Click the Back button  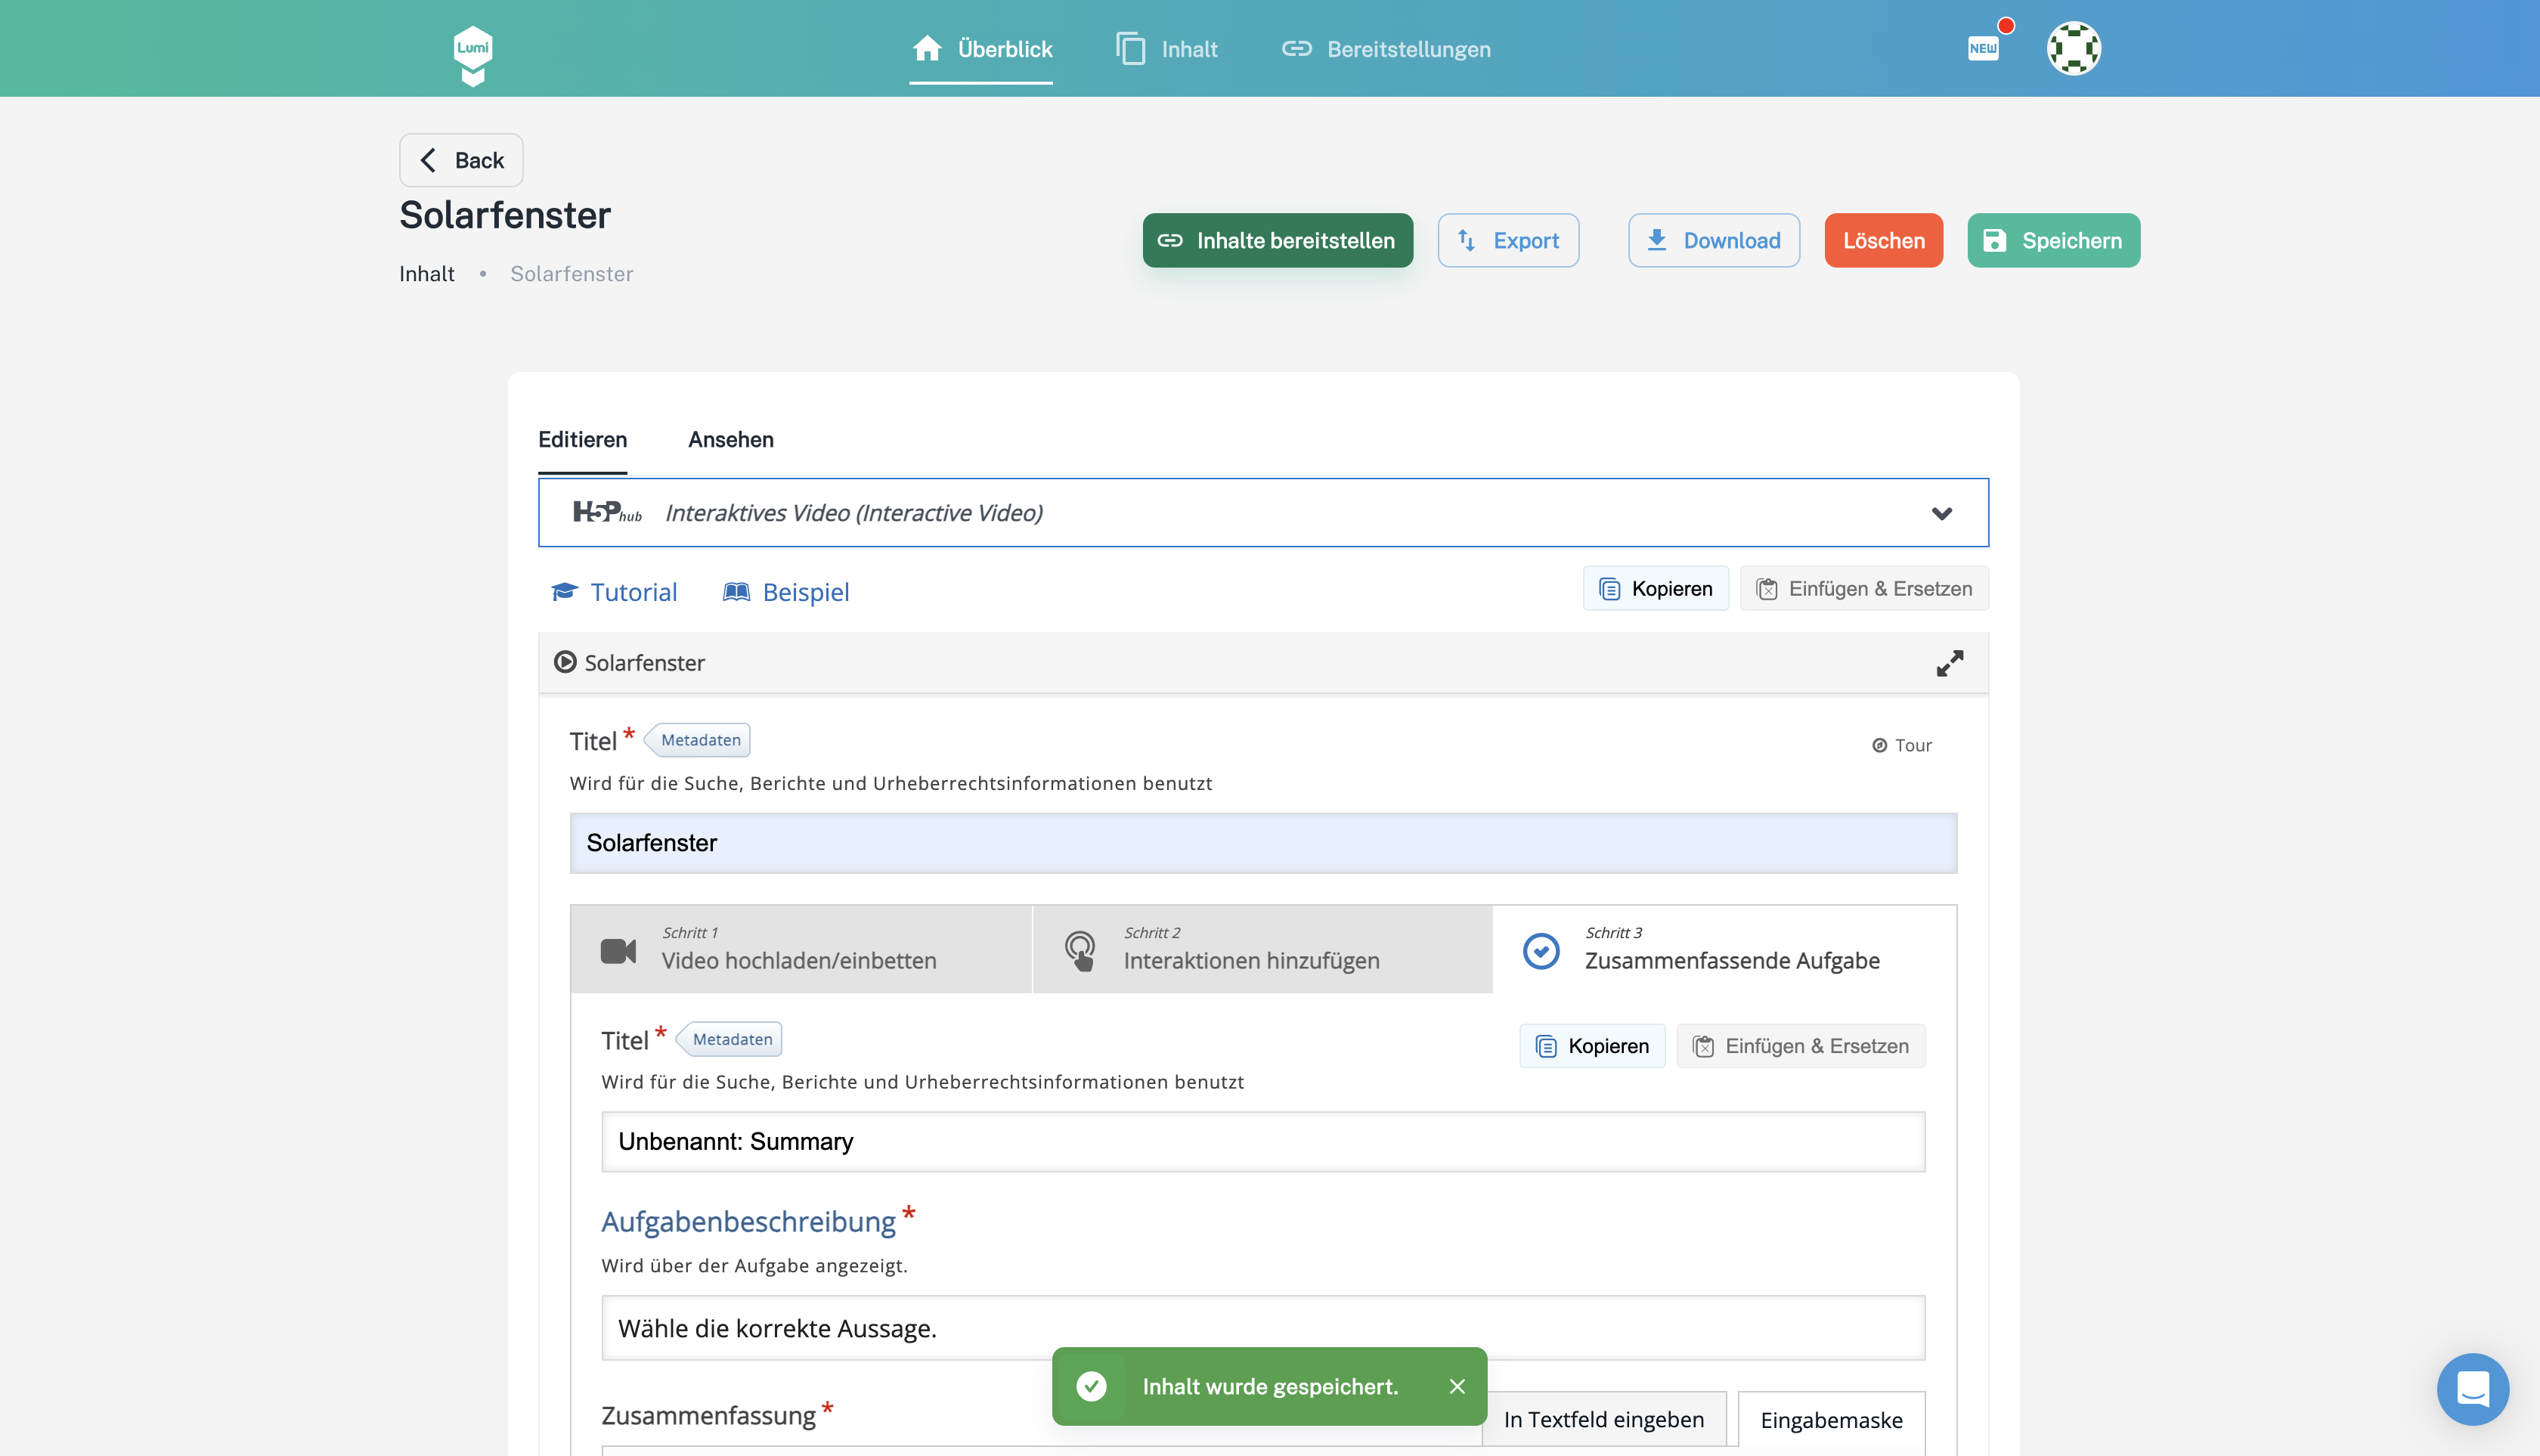point(461,160)
